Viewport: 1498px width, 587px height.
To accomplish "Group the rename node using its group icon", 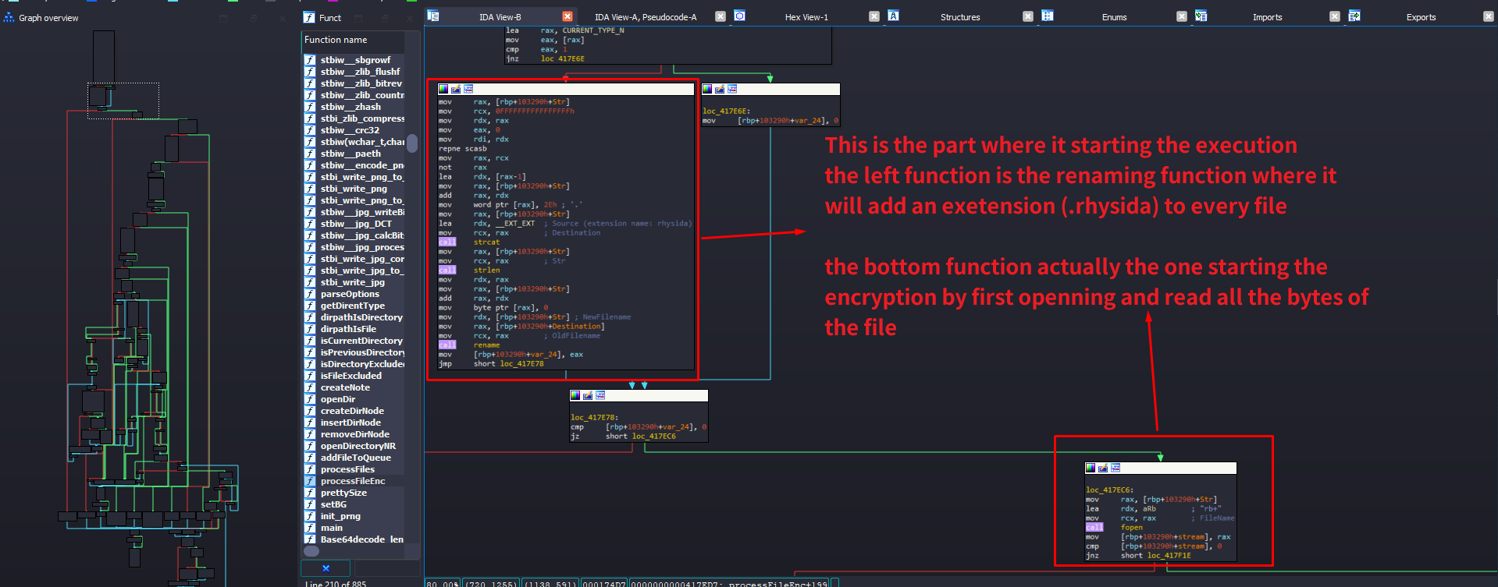I will pyautogui.click(x=468, y=89).
